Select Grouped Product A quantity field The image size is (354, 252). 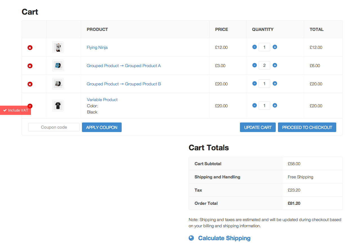coord(264,65)
